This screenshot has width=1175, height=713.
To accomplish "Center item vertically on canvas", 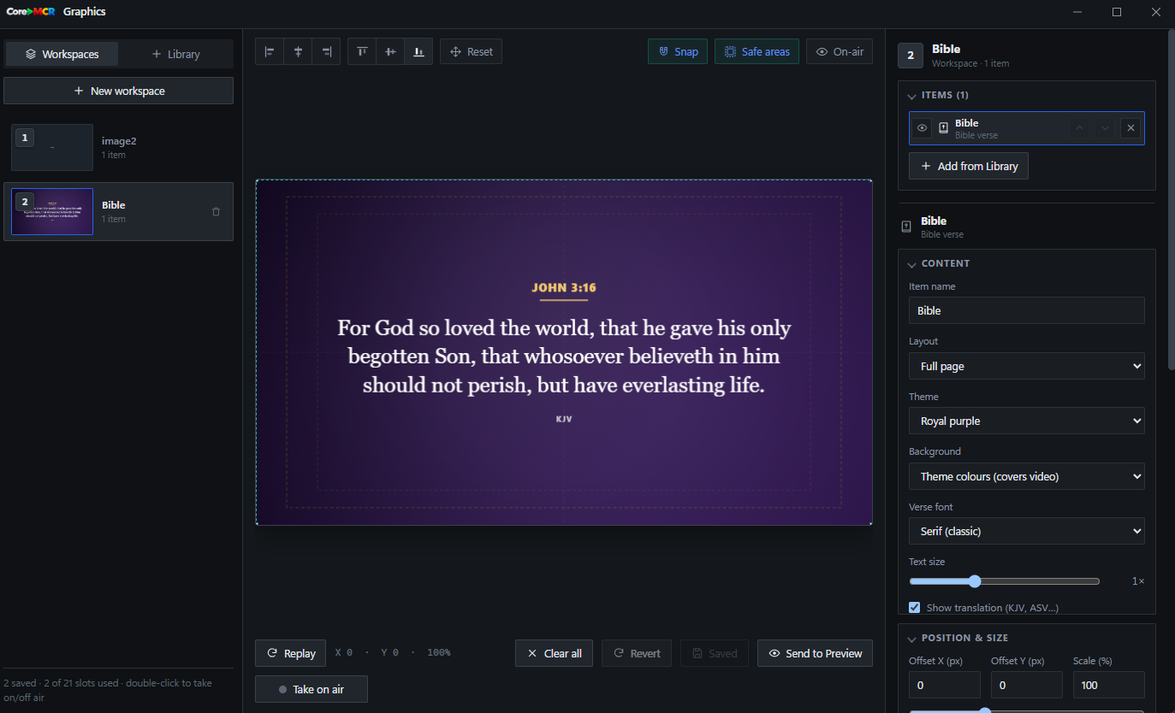I will pyautogui.click(x=390, y=52).
